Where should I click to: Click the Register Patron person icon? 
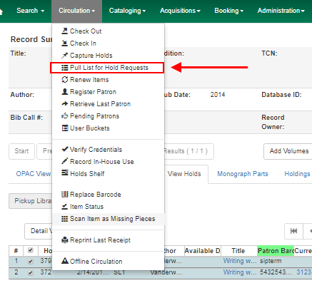tap(64, 91)
